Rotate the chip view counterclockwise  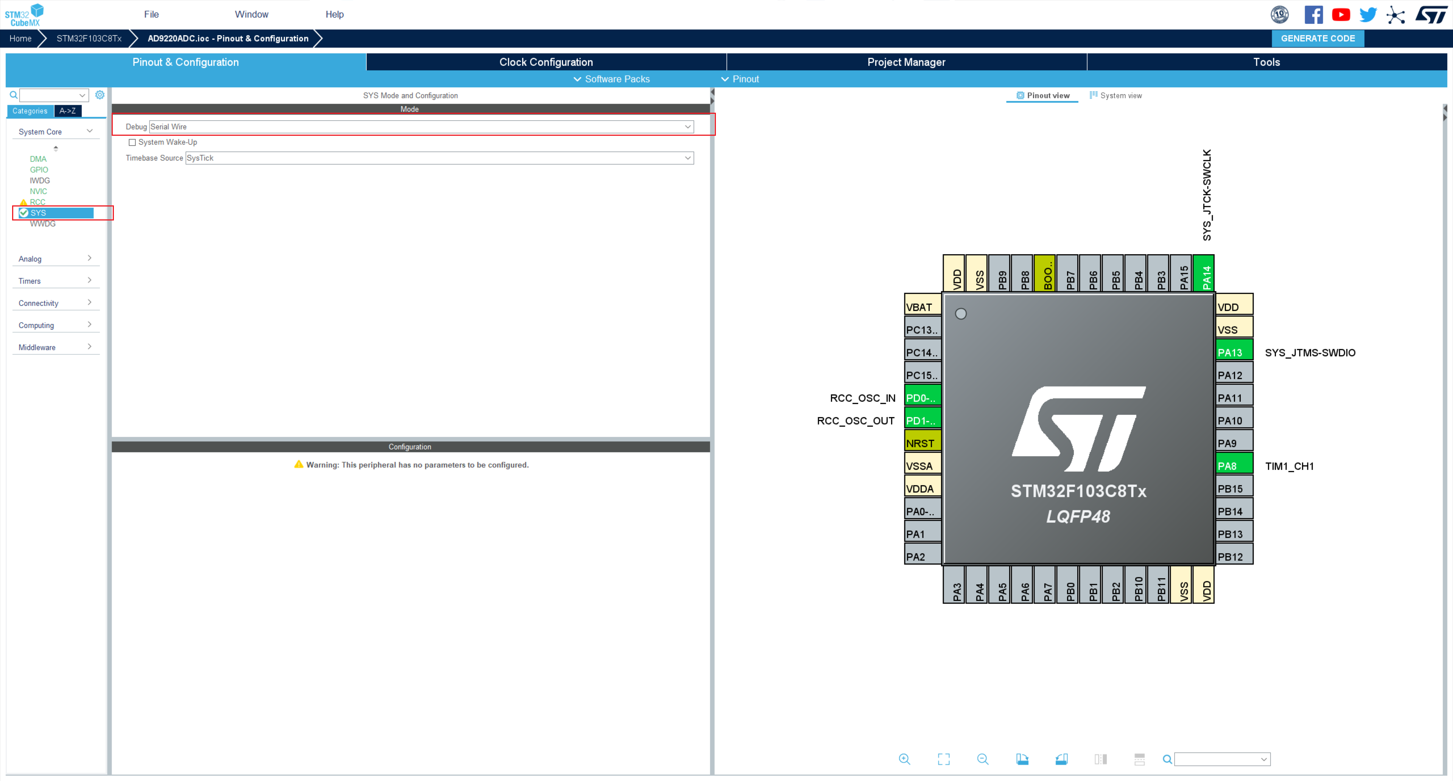click(x=1061, y=759)
